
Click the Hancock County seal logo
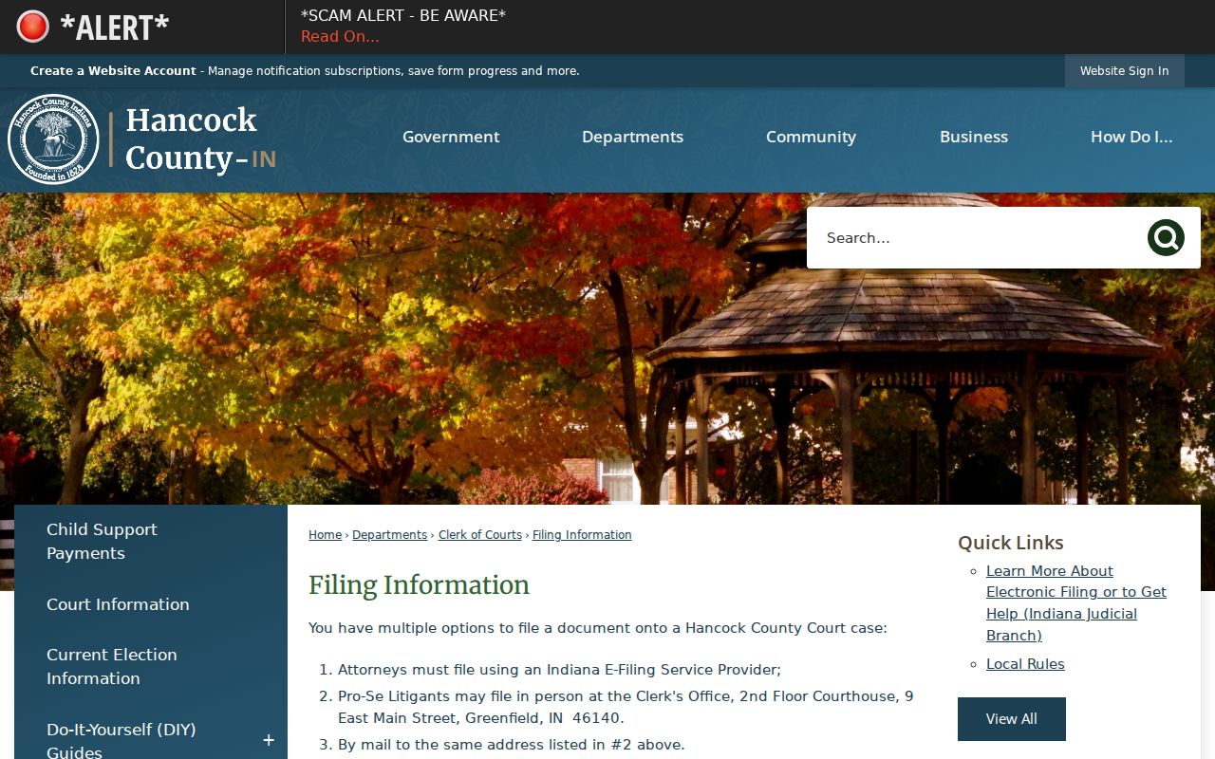53,139
